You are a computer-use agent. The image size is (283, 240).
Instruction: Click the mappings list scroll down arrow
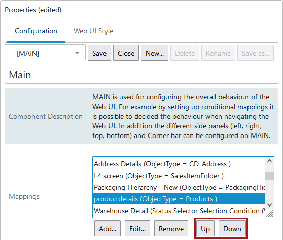pyautogui.click(x=269, y=205)
